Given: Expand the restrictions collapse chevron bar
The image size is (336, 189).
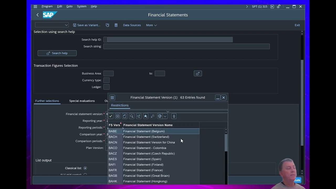Looking at the screenshot, I should tap(168, 112).
